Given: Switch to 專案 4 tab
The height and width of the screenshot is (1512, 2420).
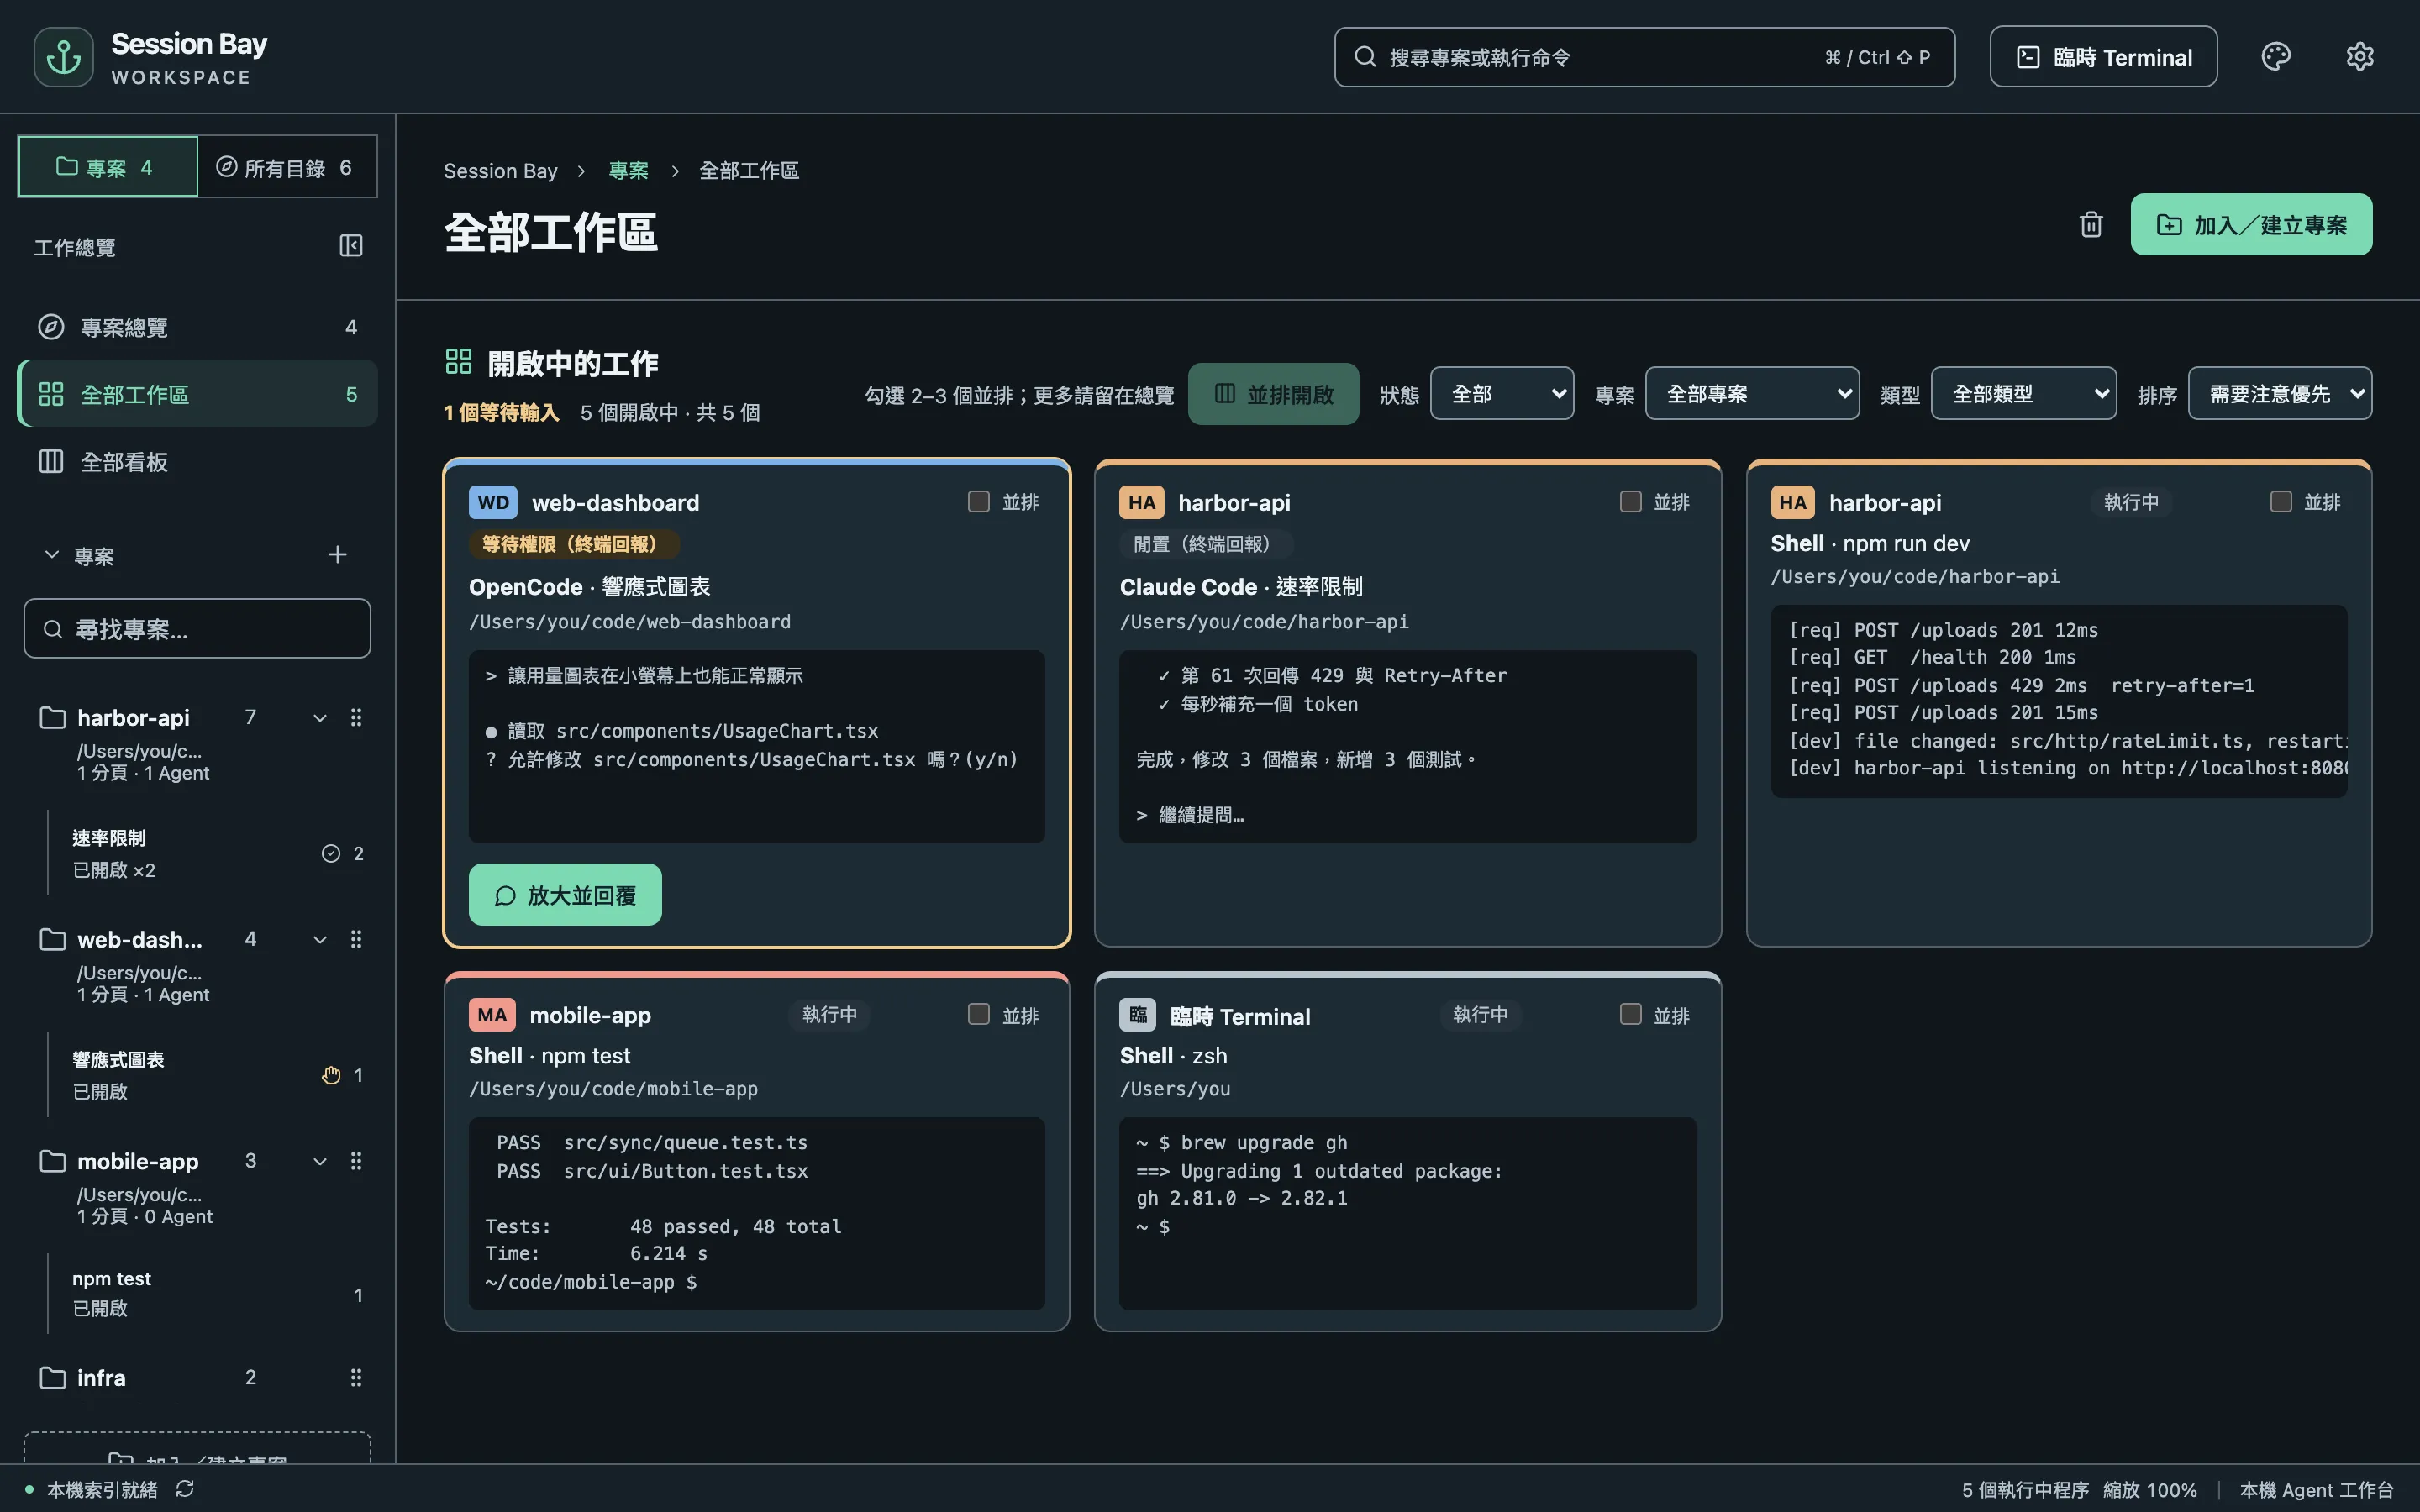Looking at the screenshot, I should pos(108,166).
